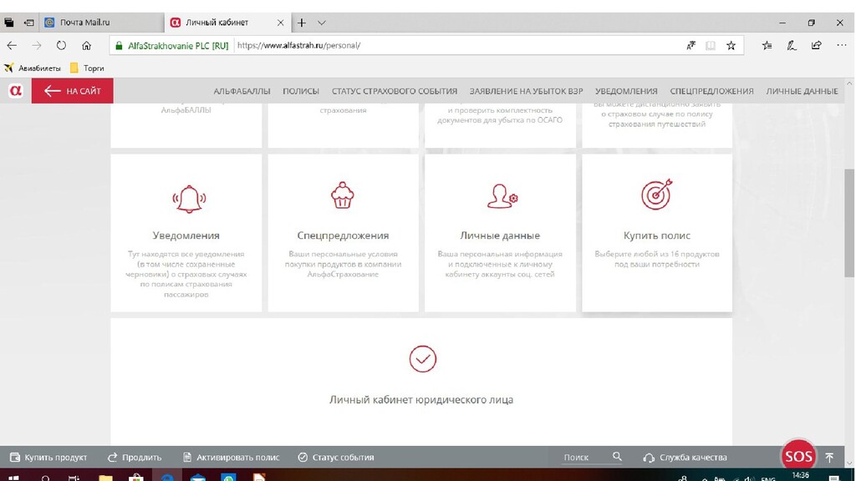Go to browser home page

[86, 46]
